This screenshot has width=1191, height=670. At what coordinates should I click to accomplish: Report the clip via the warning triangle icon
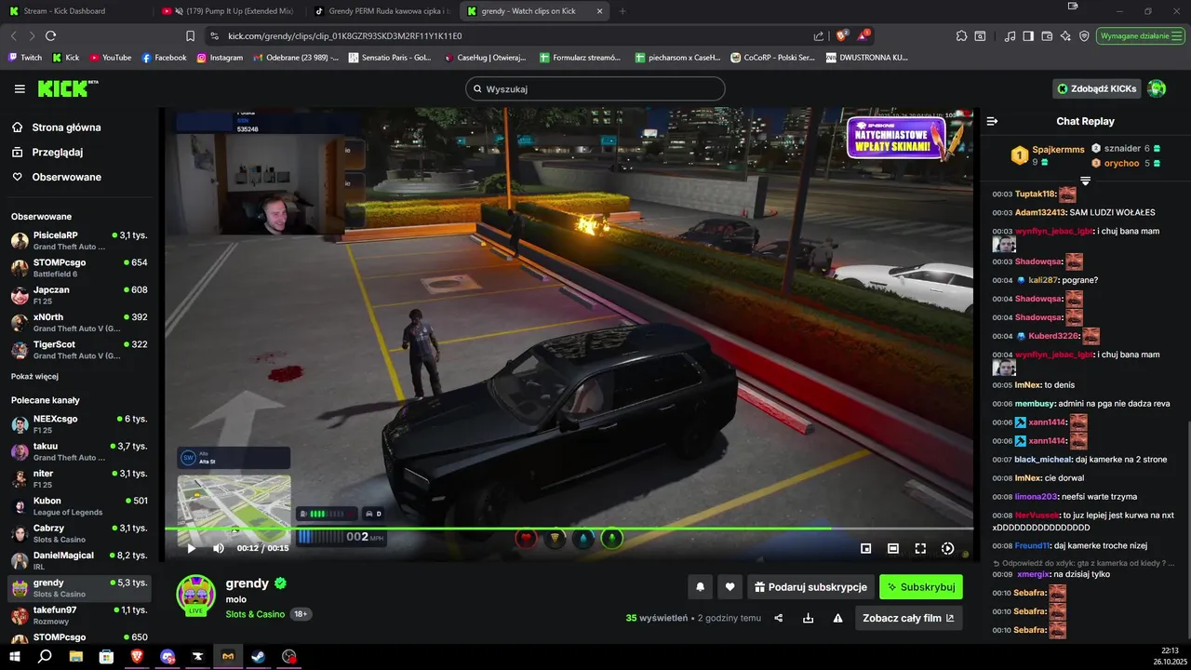point(837,618)
